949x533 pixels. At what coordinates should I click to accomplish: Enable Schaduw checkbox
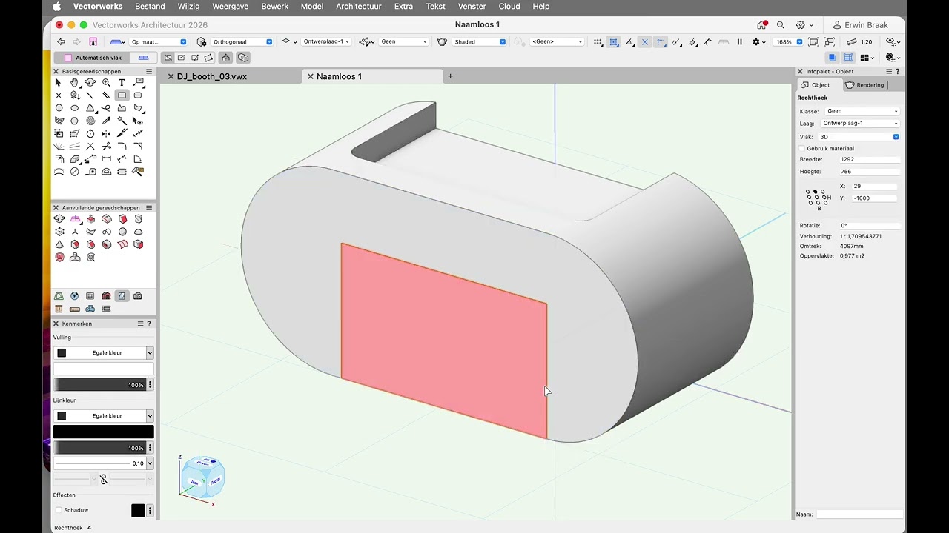(59, 510)
